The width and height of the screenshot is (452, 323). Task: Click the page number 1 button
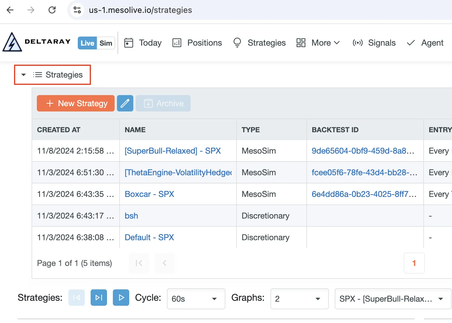tap(414, 263)
